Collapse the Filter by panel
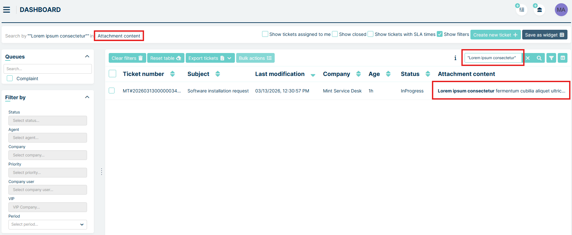The image size is (572, 235). point(87,97)
